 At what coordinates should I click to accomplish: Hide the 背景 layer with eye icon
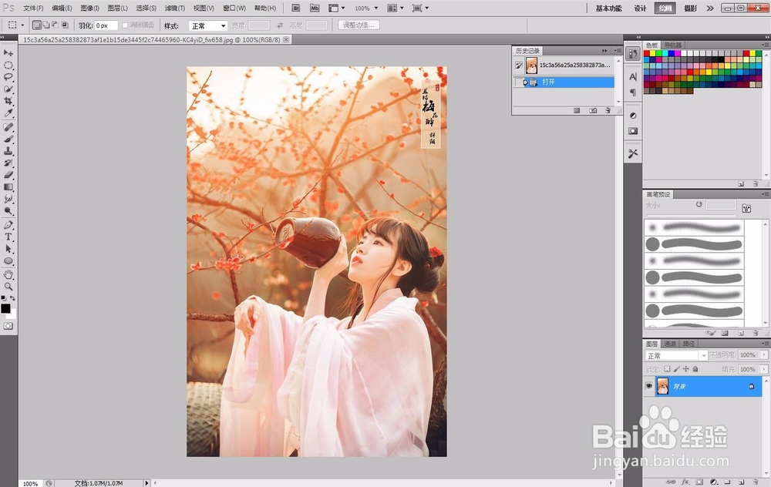[x=649, y=386]
